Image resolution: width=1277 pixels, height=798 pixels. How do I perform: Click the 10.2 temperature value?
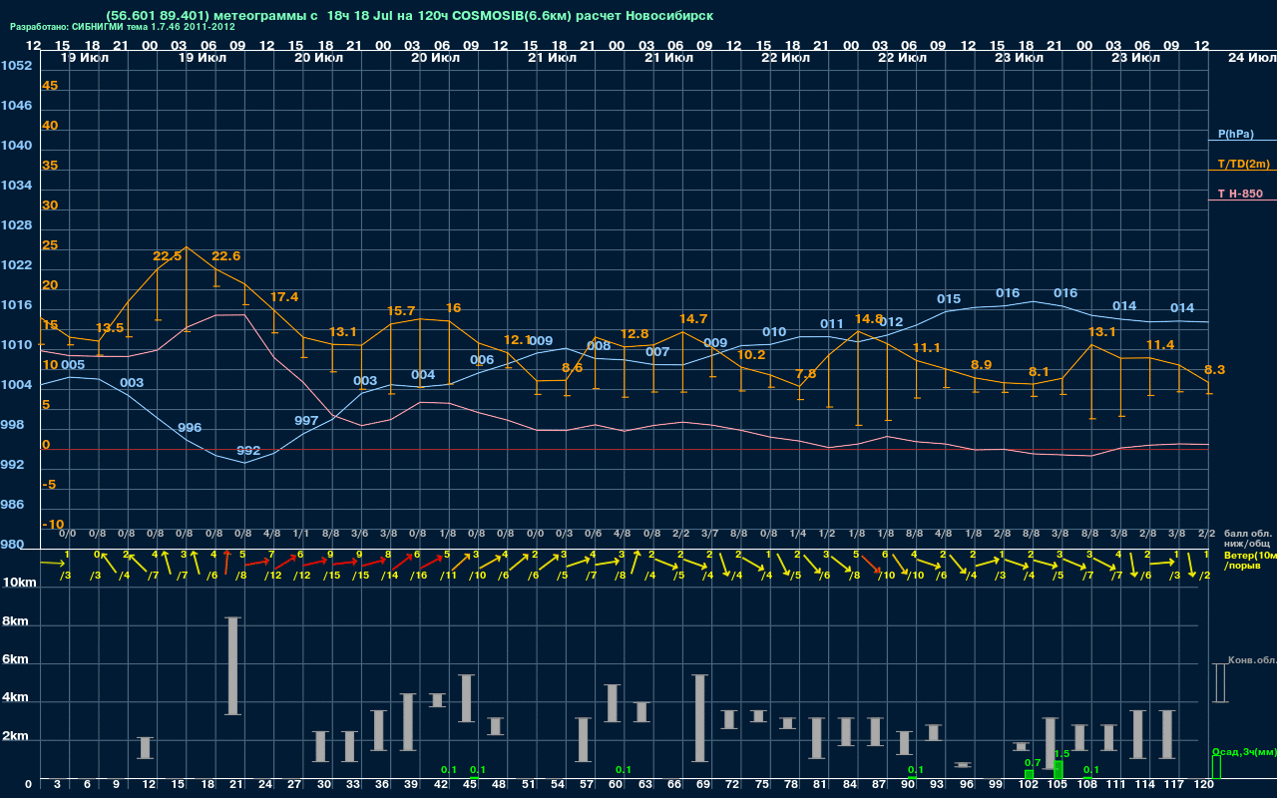(x=751, y=355)
